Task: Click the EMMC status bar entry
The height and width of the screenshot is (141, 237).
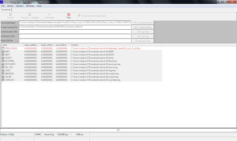Action: coord(38,134)
